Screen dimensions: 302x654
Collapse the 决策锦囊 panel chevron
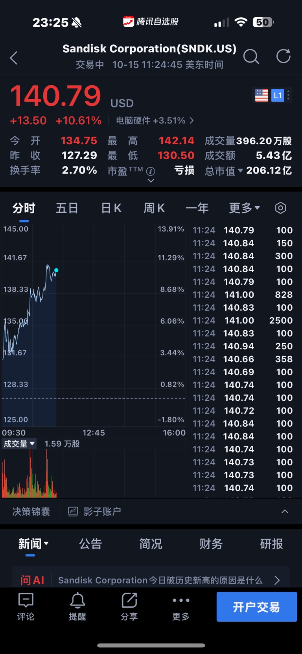[285, 511]
